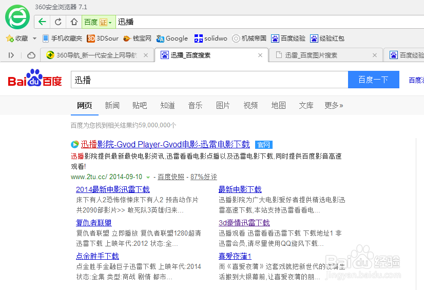Select the 音乐 search category
The height and width of the screenshot is (290, 424).
pyautogui.click(x=195, y=105)
